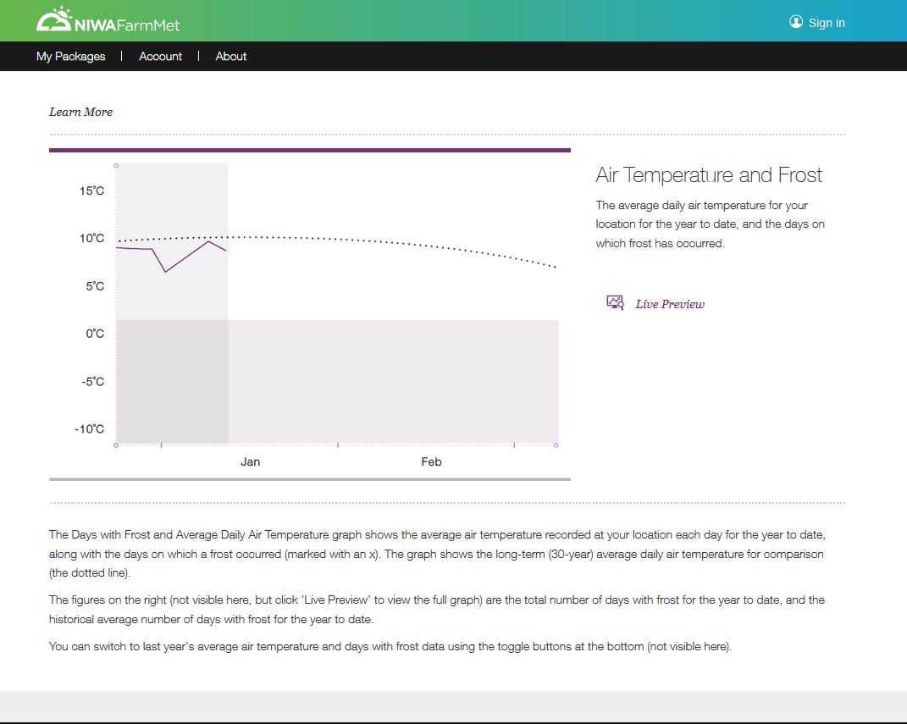Image resolution: width=907 pixels, height=724 pixels.
Task: Click the circle handle at chart's top-left corner
Action: 116,165
